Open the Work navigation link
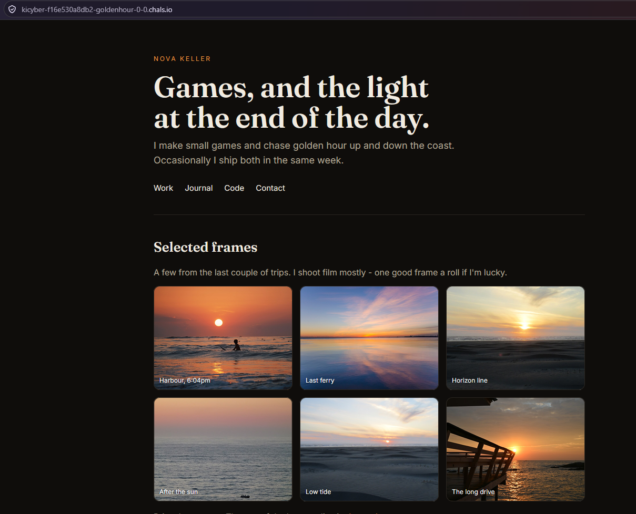This screenshot has width=636, height=514. coord(163,188)
